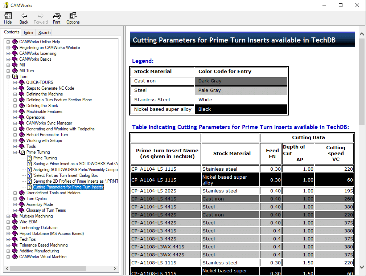The height and width of the screenshot is (276, 366).
Task: Switch to the Contents tab
Action: coord(12,32)
